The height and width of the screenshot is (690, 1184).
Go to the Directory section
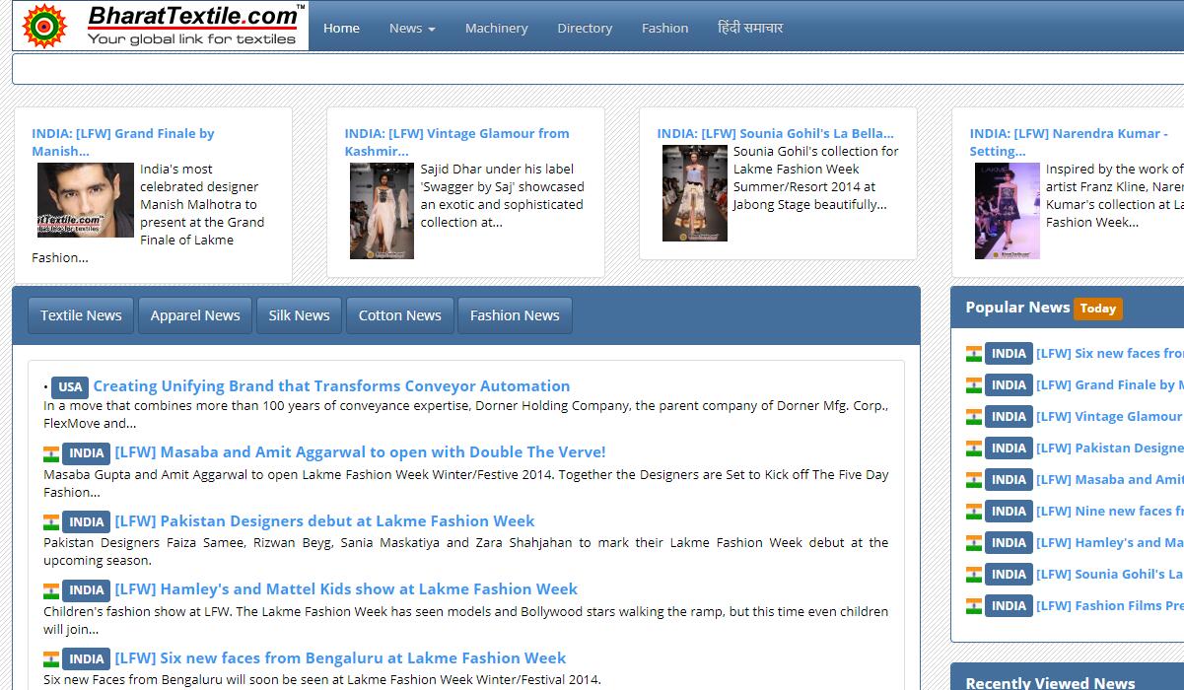tap(585, 28)
